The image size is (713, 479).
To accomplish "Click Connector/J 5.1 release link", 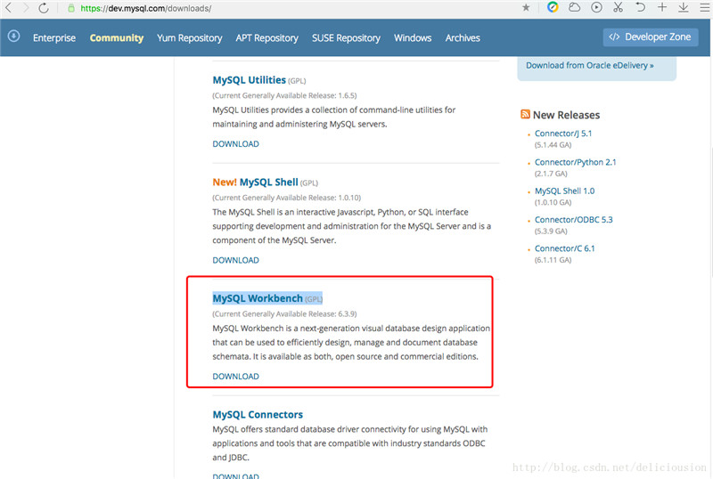I will tap(563, 134).
